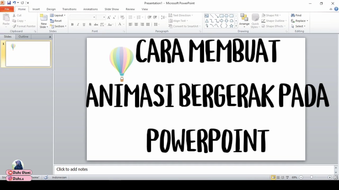Viewport: 339px width, 190px height.
Task: Open the font name combo box
Action: click(x=83, y=17)
